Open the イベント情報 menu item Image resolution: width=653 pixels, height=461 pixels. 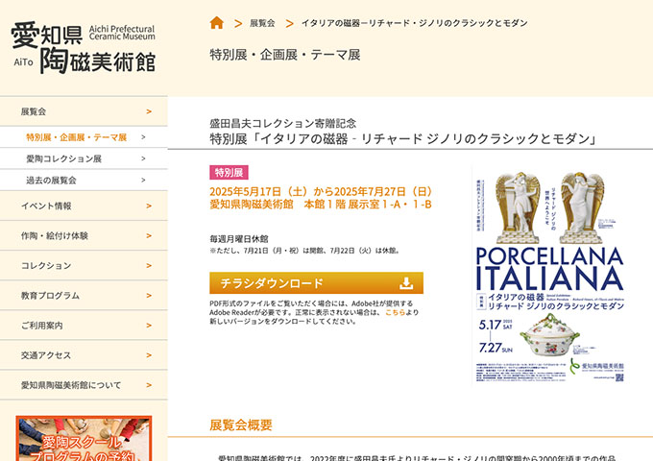tap(84, 206)
